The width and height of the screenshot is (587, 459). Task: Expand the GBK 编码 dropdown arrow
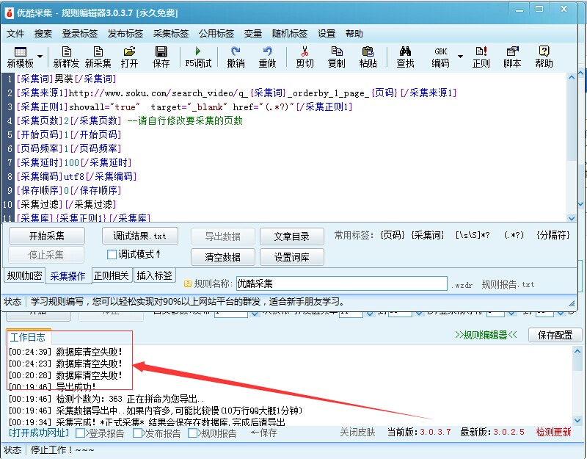(x=461, y=57)
